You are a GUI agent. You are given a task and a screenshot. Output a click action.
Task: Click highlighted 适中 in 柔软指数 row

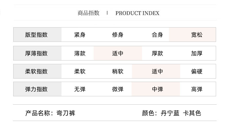click(157, 71)
